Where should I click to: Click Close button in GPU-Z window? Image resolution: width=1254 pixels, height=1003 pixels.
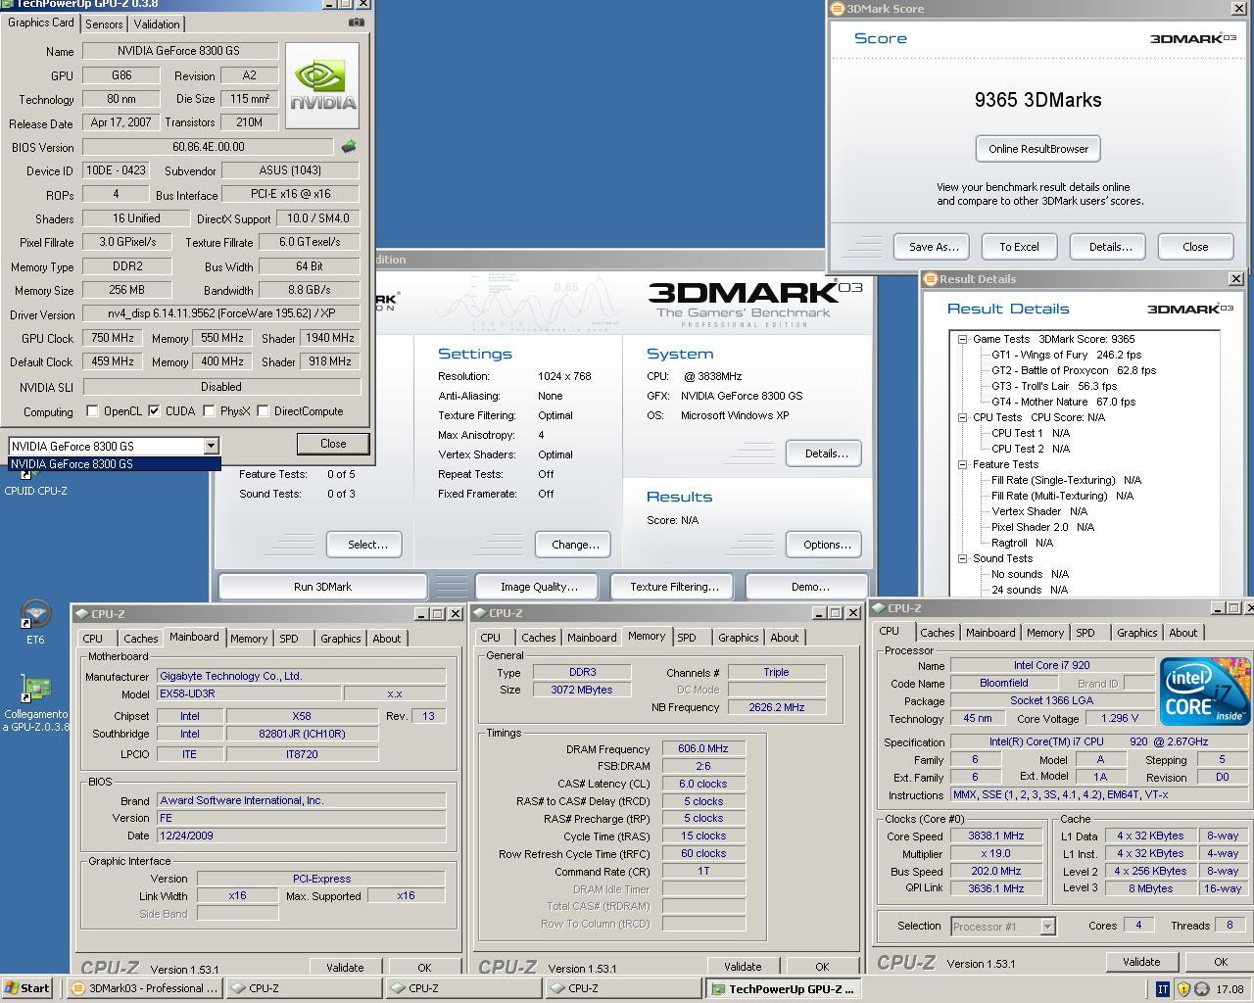coord(333,444)
